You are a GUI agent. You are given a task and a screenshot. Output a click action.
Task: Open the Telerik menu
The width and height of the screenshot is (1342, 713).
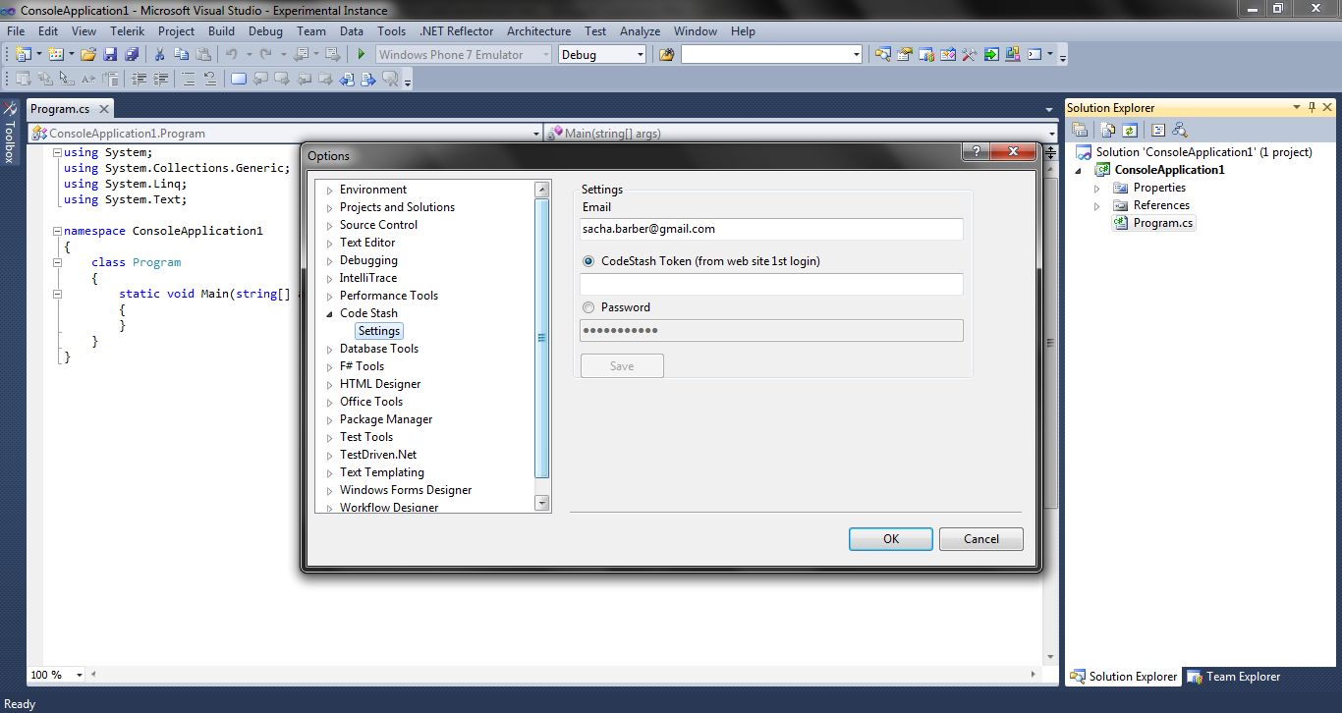point(127,31)
